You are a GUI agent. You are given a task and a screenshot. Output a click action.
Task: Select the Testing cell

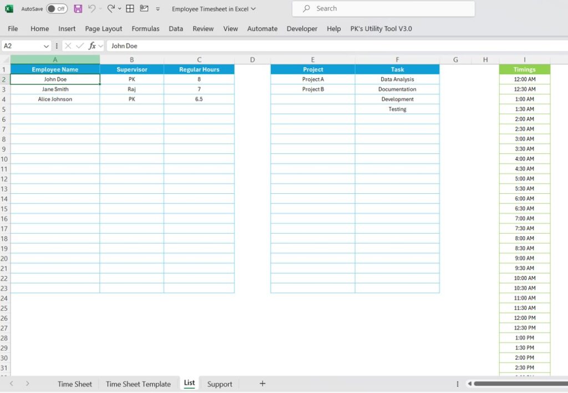[x=397, y=109]
